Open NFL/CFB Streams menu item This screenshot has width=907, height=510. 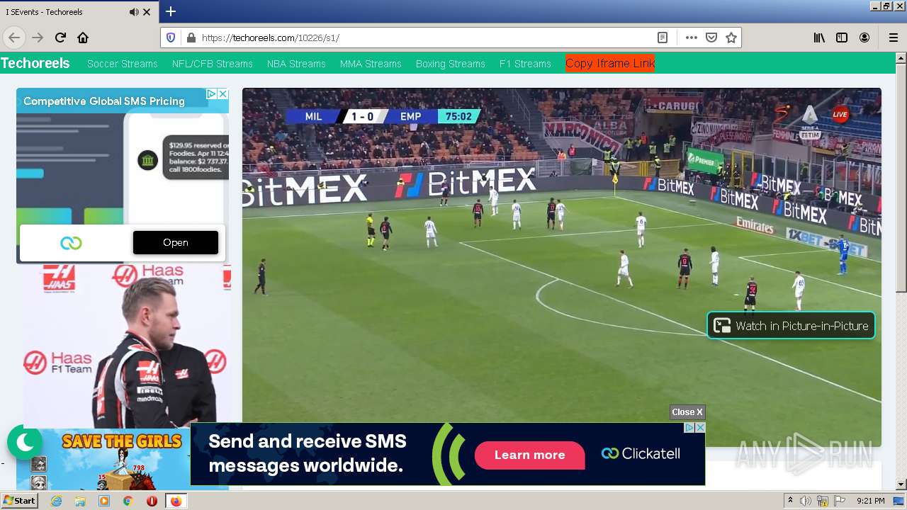pyautogui.click(x=213, y=64)
